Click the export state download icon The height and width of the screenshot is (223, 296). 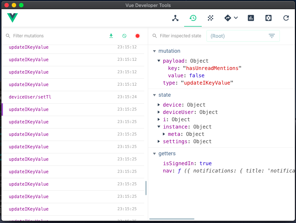pyautogui.click(x=111, y=36)
